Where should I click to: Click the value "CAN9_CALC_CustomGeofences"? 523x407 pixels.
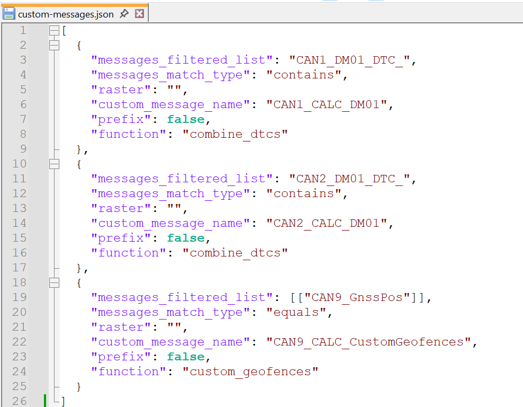pos(368,342)
